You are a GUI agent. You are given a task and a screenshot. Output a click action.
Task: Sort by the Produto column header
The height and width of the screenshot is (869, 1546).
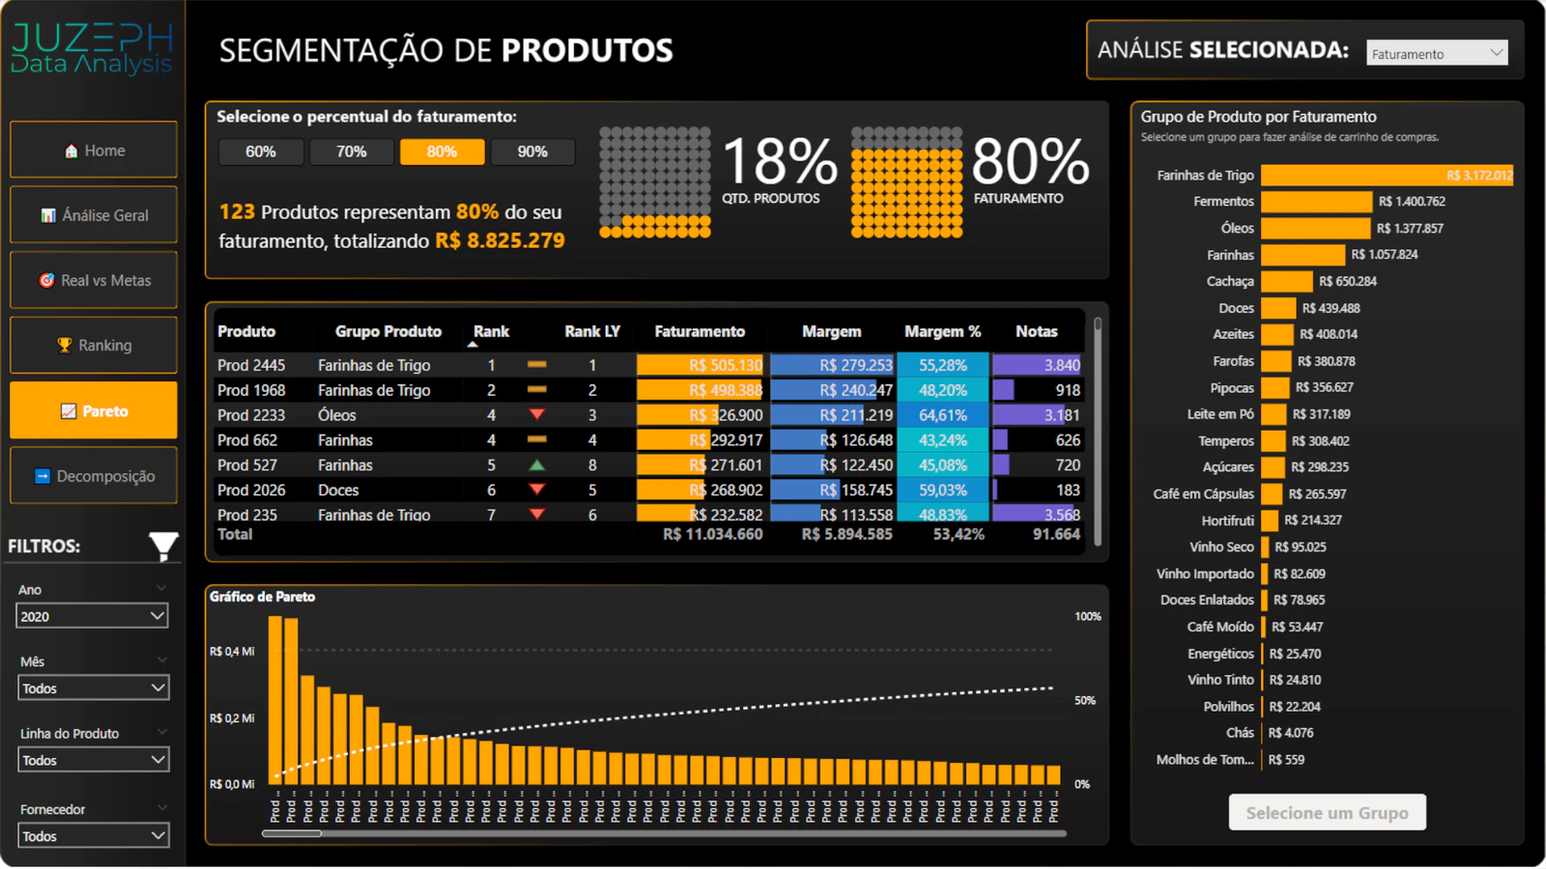(x=246, y=331)
